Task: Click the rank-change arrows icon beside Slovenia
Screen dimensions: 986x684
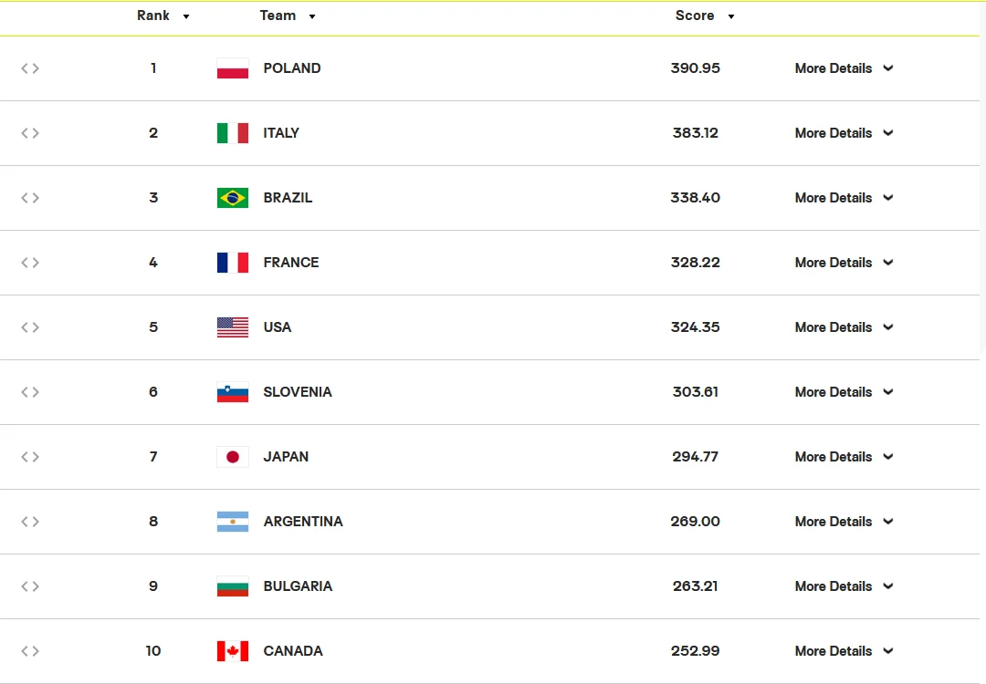Action: [x=30, y=392]
